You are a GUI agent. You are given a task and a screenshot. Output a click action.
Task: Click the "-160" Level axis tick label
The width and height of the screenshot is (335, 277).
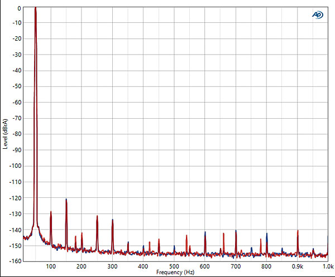(x=16, y=261)
